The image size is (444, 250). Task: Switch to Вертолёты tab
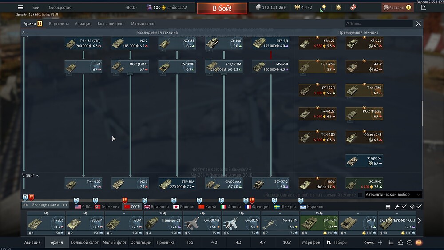(59, 24)
